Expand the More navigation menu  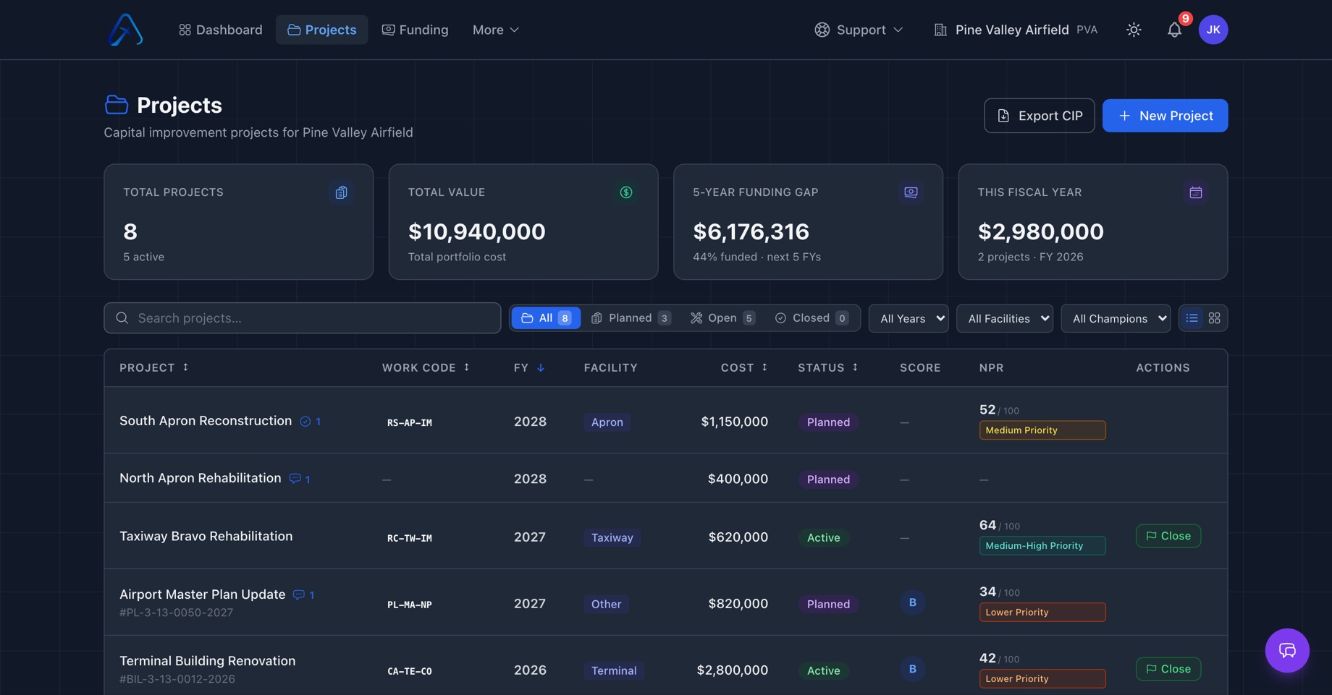tap(495, 30)
